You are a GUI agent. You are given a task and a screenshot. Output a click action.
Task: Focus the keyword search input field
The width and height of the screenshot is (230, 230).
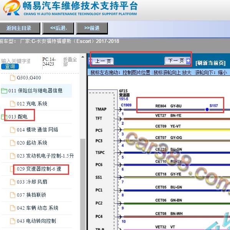tap(16, 61)
